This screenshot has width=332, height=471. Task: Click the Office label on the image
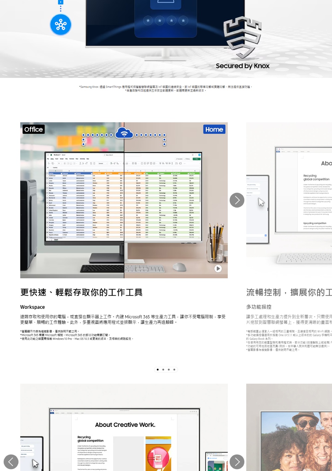coord(34,129)
